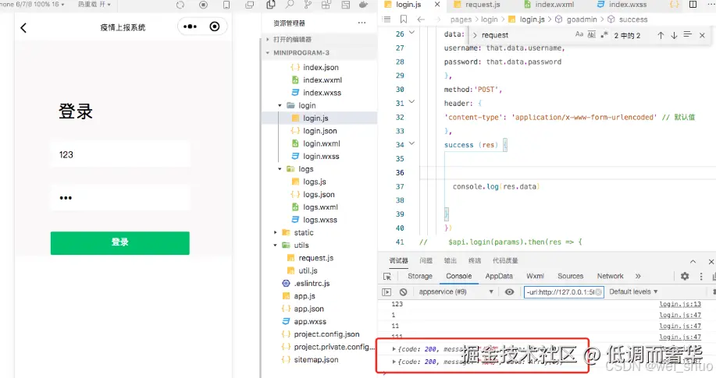
Task: Open app.json in the file tree
Action: (308, 309)
